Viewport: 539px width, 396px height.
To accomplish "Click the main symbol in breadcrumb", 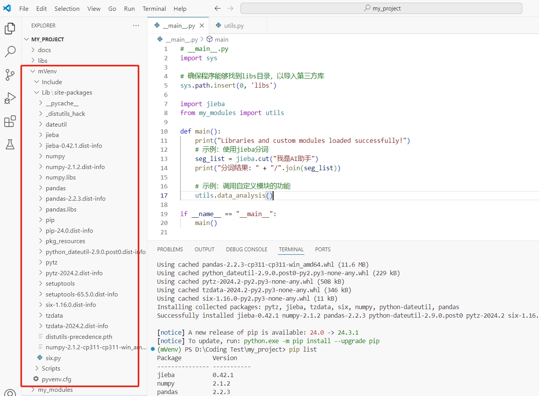I will tap(221, 39).
